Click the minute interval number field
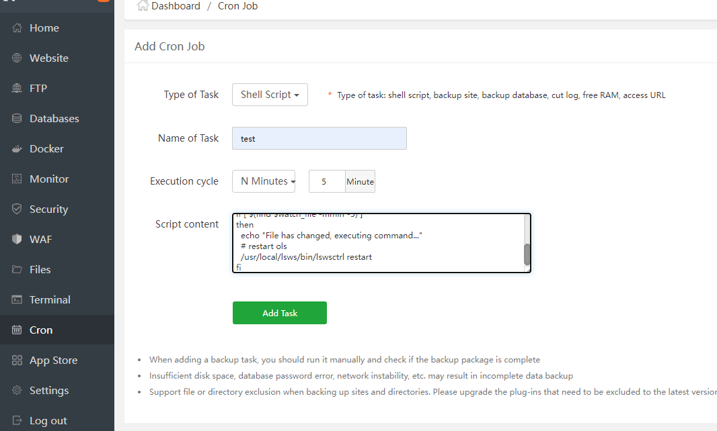 point(326,181)
